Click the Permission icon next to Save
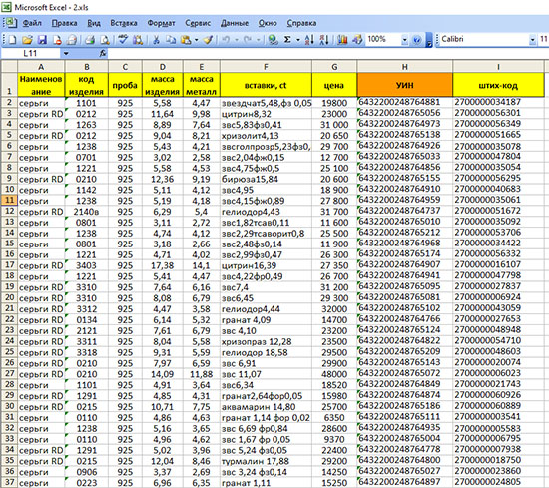Image resolution: width=549 pixels, height=488 pixels. 57,40
